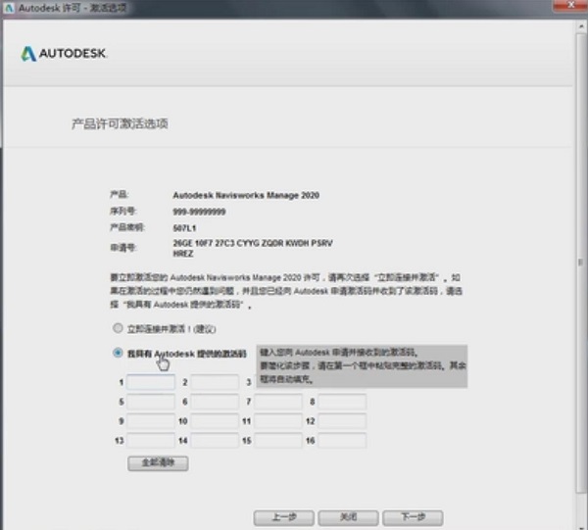The height and width of the screenshot is (530, 588).
Task: Click product name Autodesk Navisworks Manage 2020
Action: pos(246,195)
